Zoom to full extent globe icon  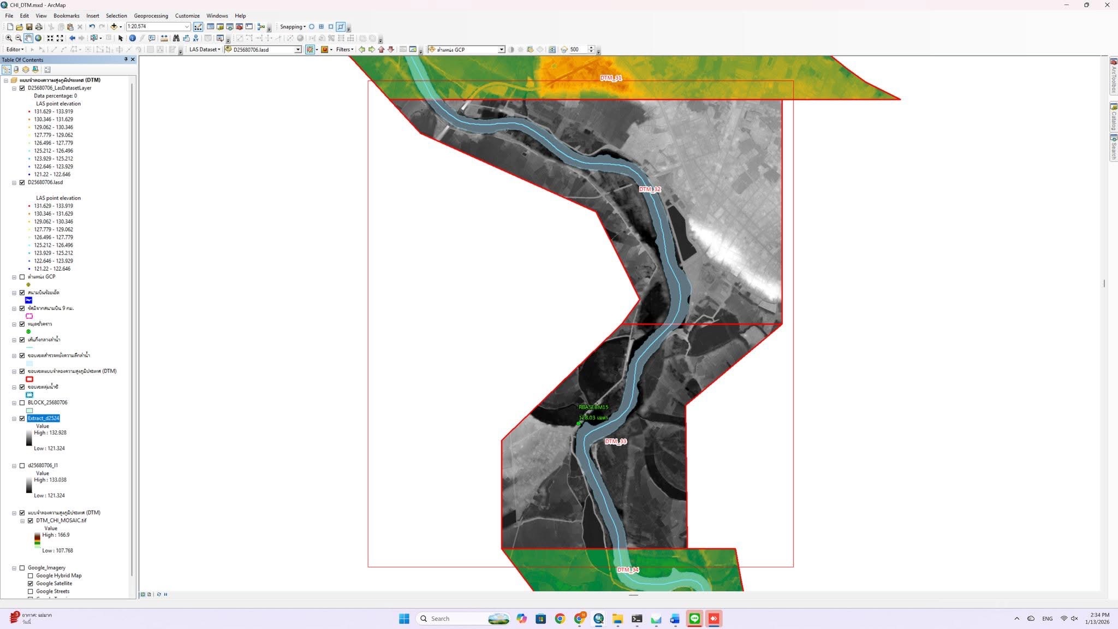pyautogui.click(x=38, y=38)
